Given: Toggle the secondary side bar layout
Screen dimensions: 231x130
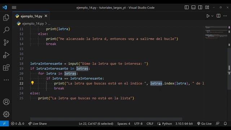Looking at the screenshot, I should click(200, 7).
